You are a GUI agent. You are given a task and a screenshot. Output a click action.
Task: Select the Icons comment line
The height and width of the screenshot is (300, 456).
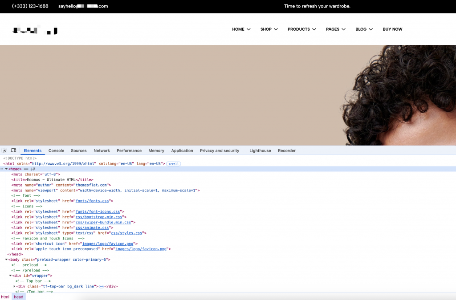tap(27, 207)
